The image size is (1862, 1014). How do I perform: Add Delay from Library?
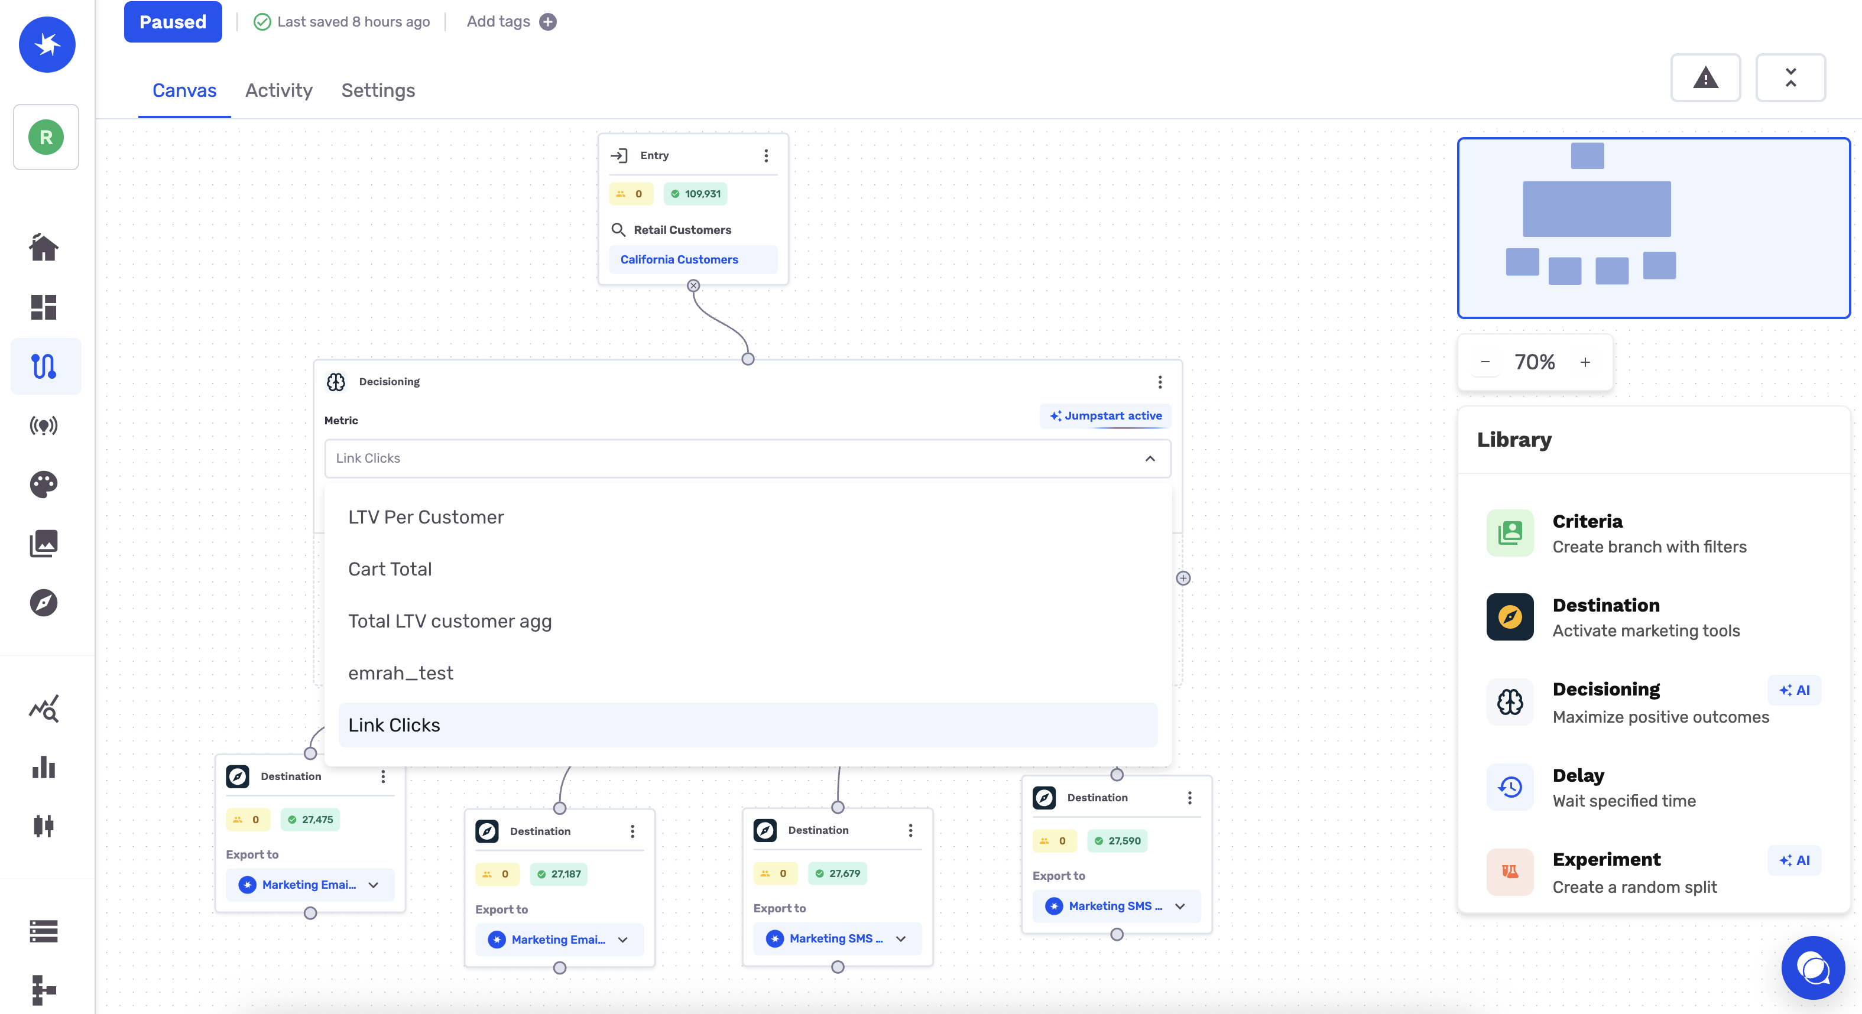coord(1654,787)
